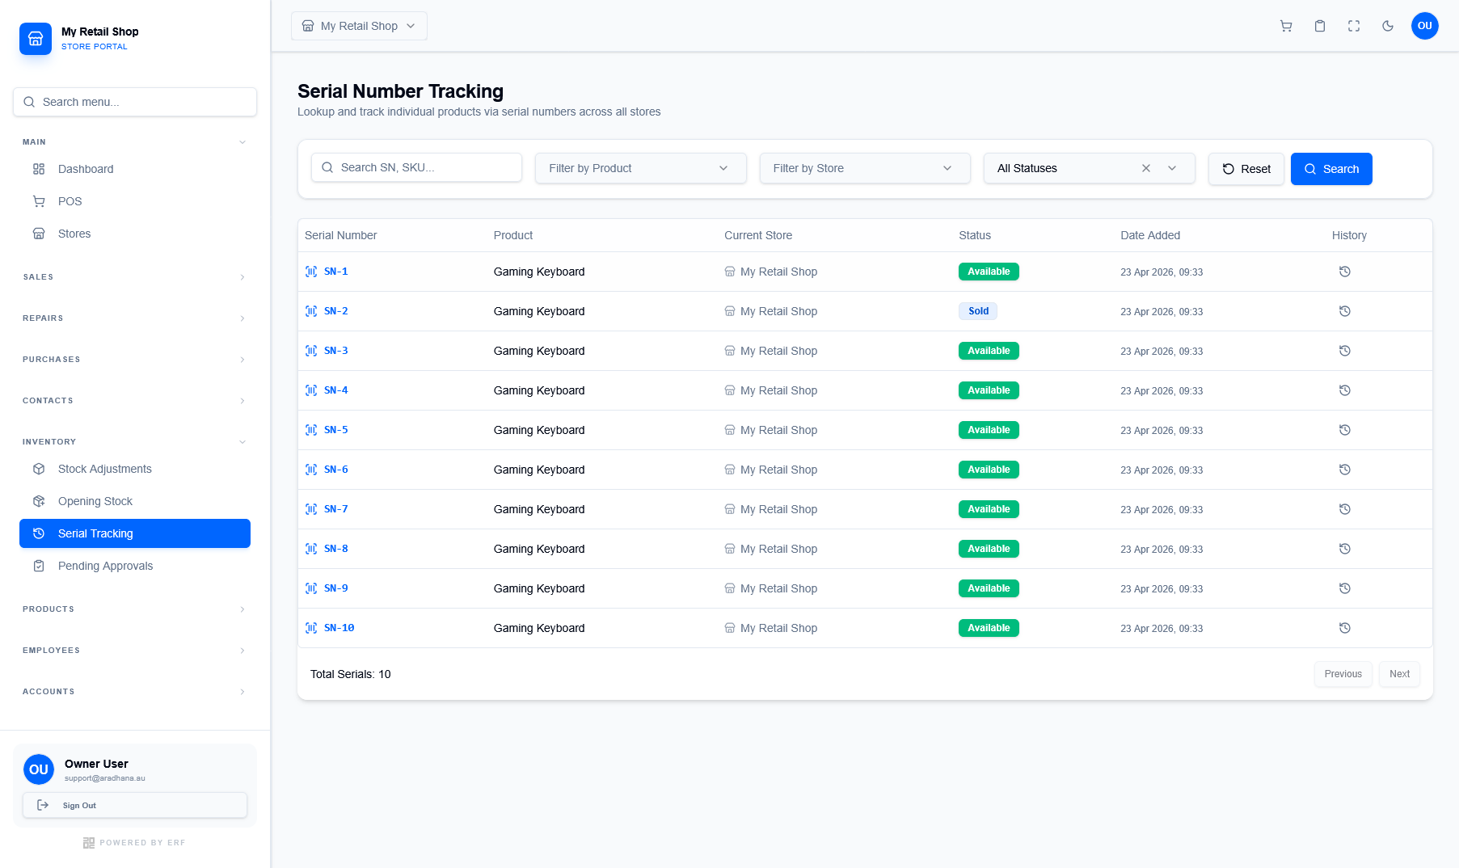Collapse the INVENTORY sidebar section

134,442
